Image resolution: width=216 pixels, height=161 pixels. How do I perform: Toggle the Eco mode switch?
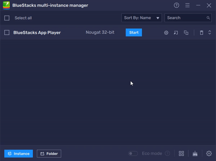click(133, 153)
